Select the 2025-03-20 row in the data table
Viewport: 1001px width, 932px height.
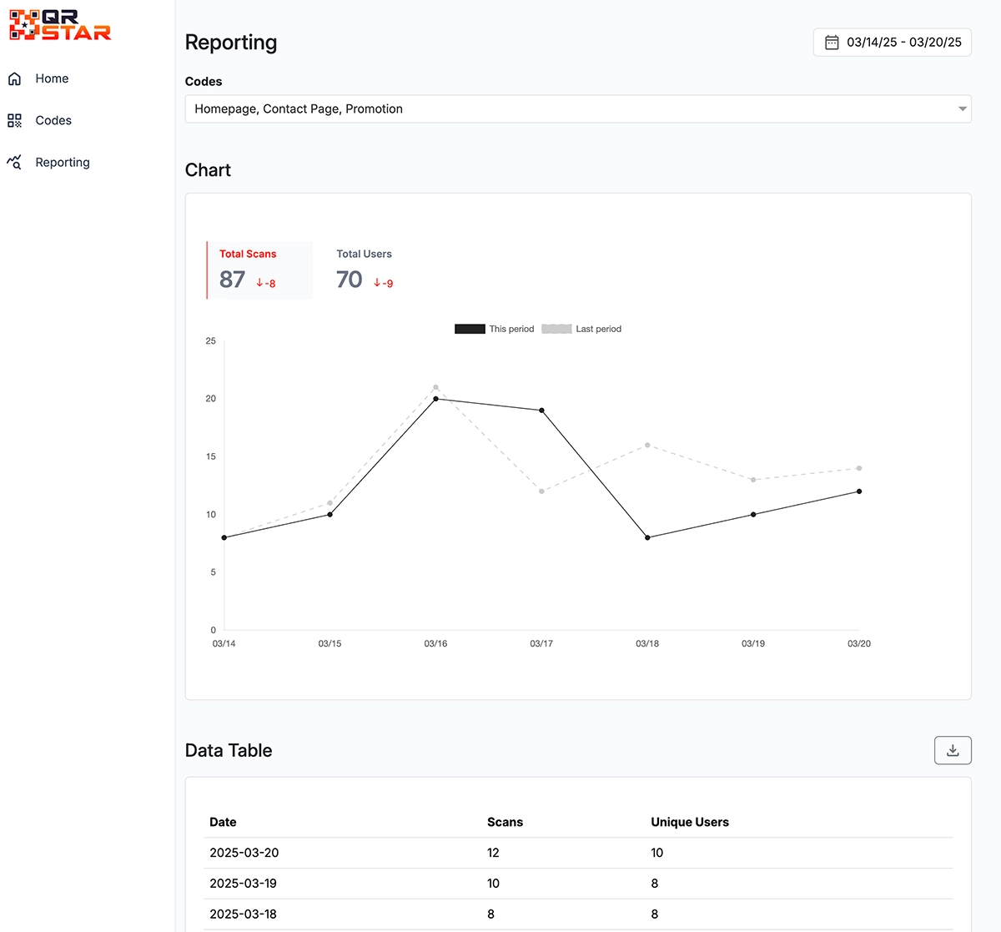(x=578, y=853)
